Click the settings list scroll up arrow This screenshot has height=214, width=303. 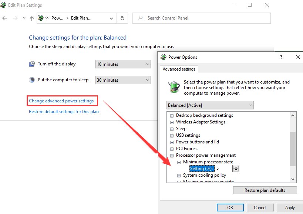tap(293, 115)
